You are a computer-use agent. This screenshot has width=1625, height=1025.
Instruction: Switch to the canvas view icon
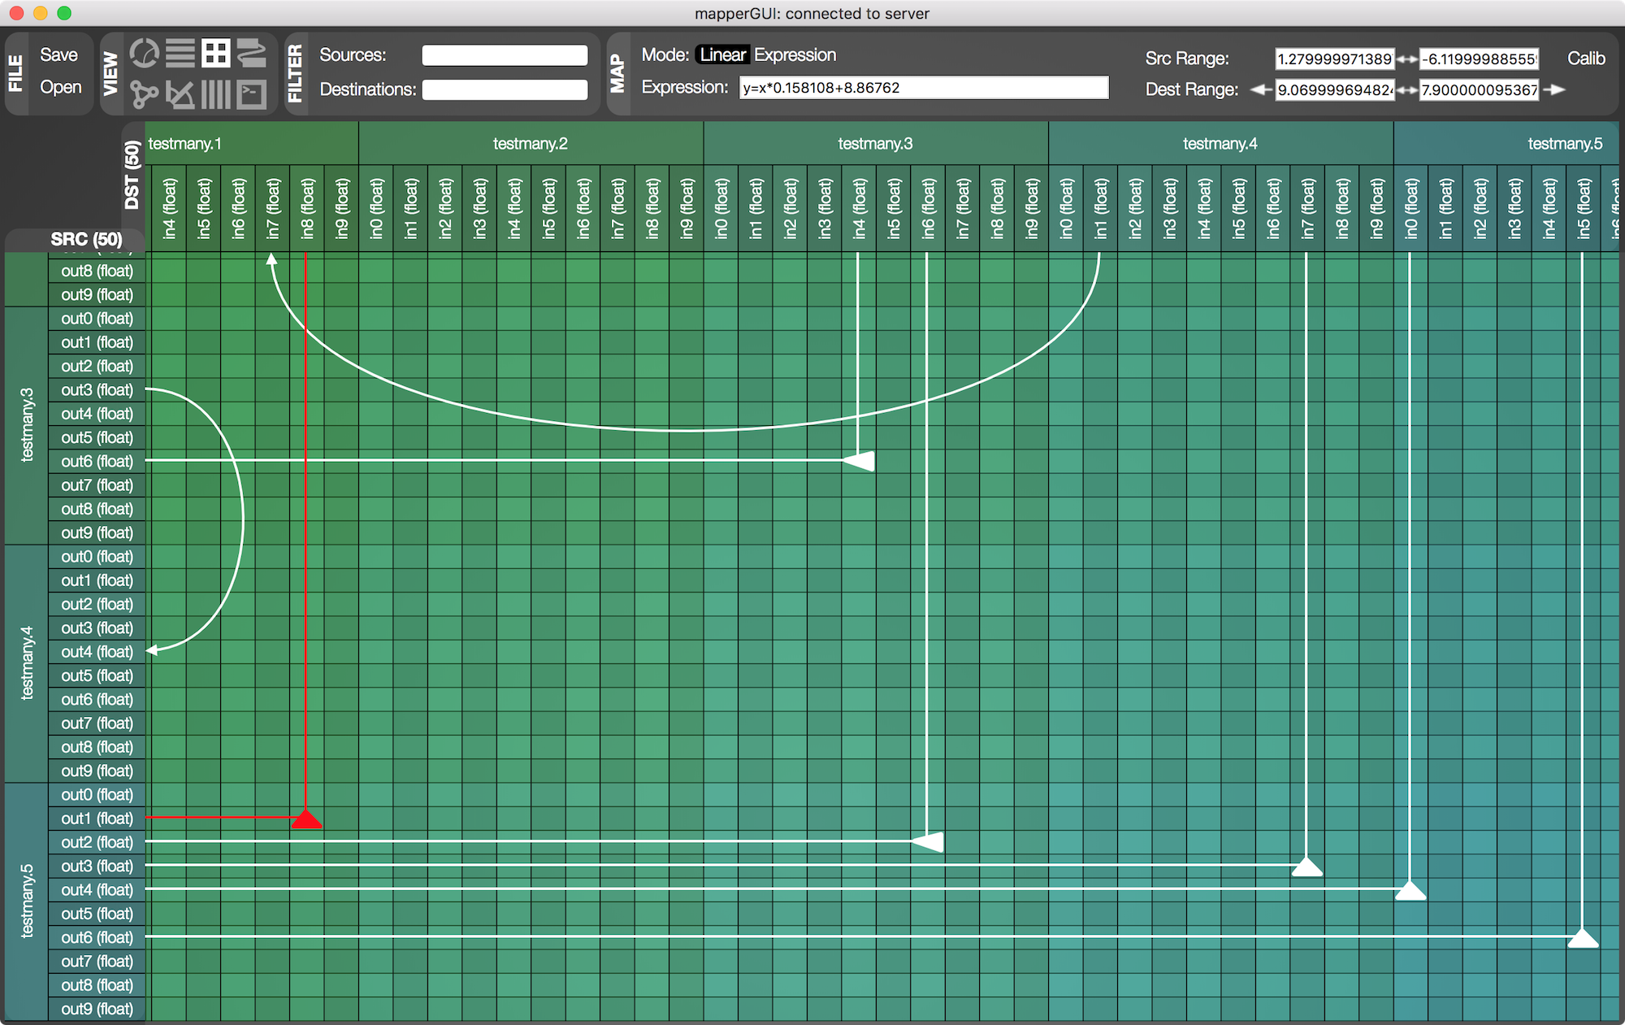click(252, 54)
